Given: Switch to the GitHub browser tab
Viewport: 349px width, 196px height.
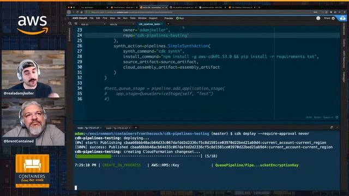Looking at the screenshot, I should tap(183, 7).
